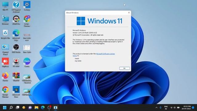Open Wi-Fi network tray icon

[171, 108]
